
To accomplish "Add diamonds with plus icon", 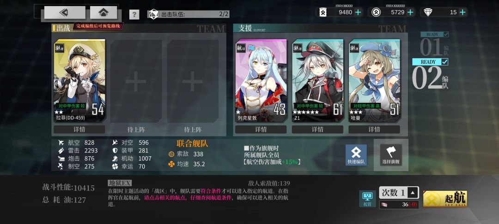I will click(462, 12).
